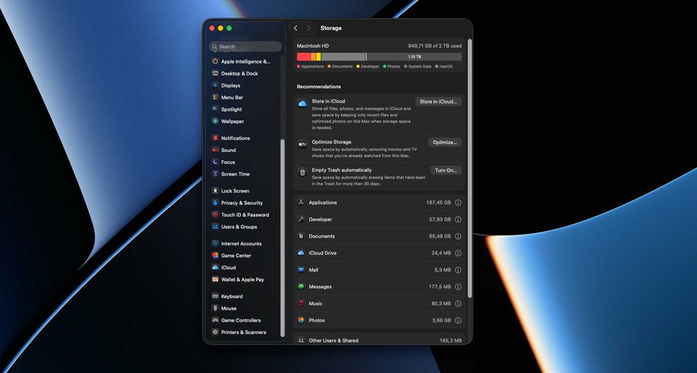Select the Printers & Scanners icon
The width and height of the screenshot is (697, 373).
click(x=215, y=333)
